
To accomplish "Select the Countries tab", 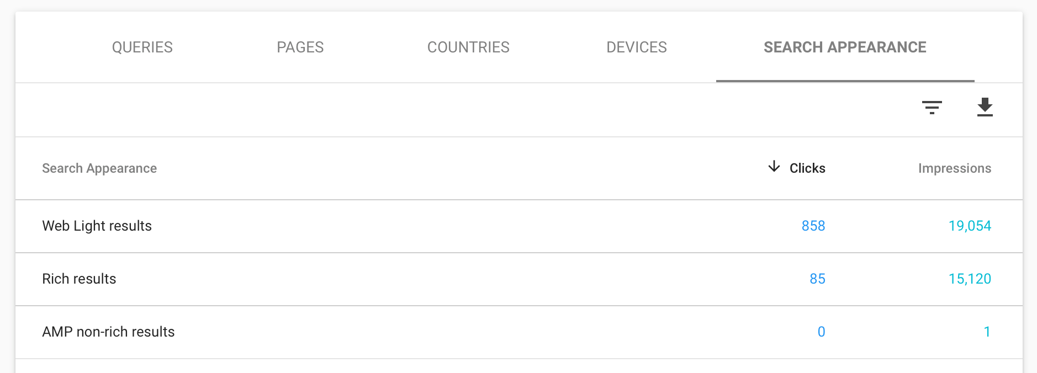I will click(x=468, y=47).
